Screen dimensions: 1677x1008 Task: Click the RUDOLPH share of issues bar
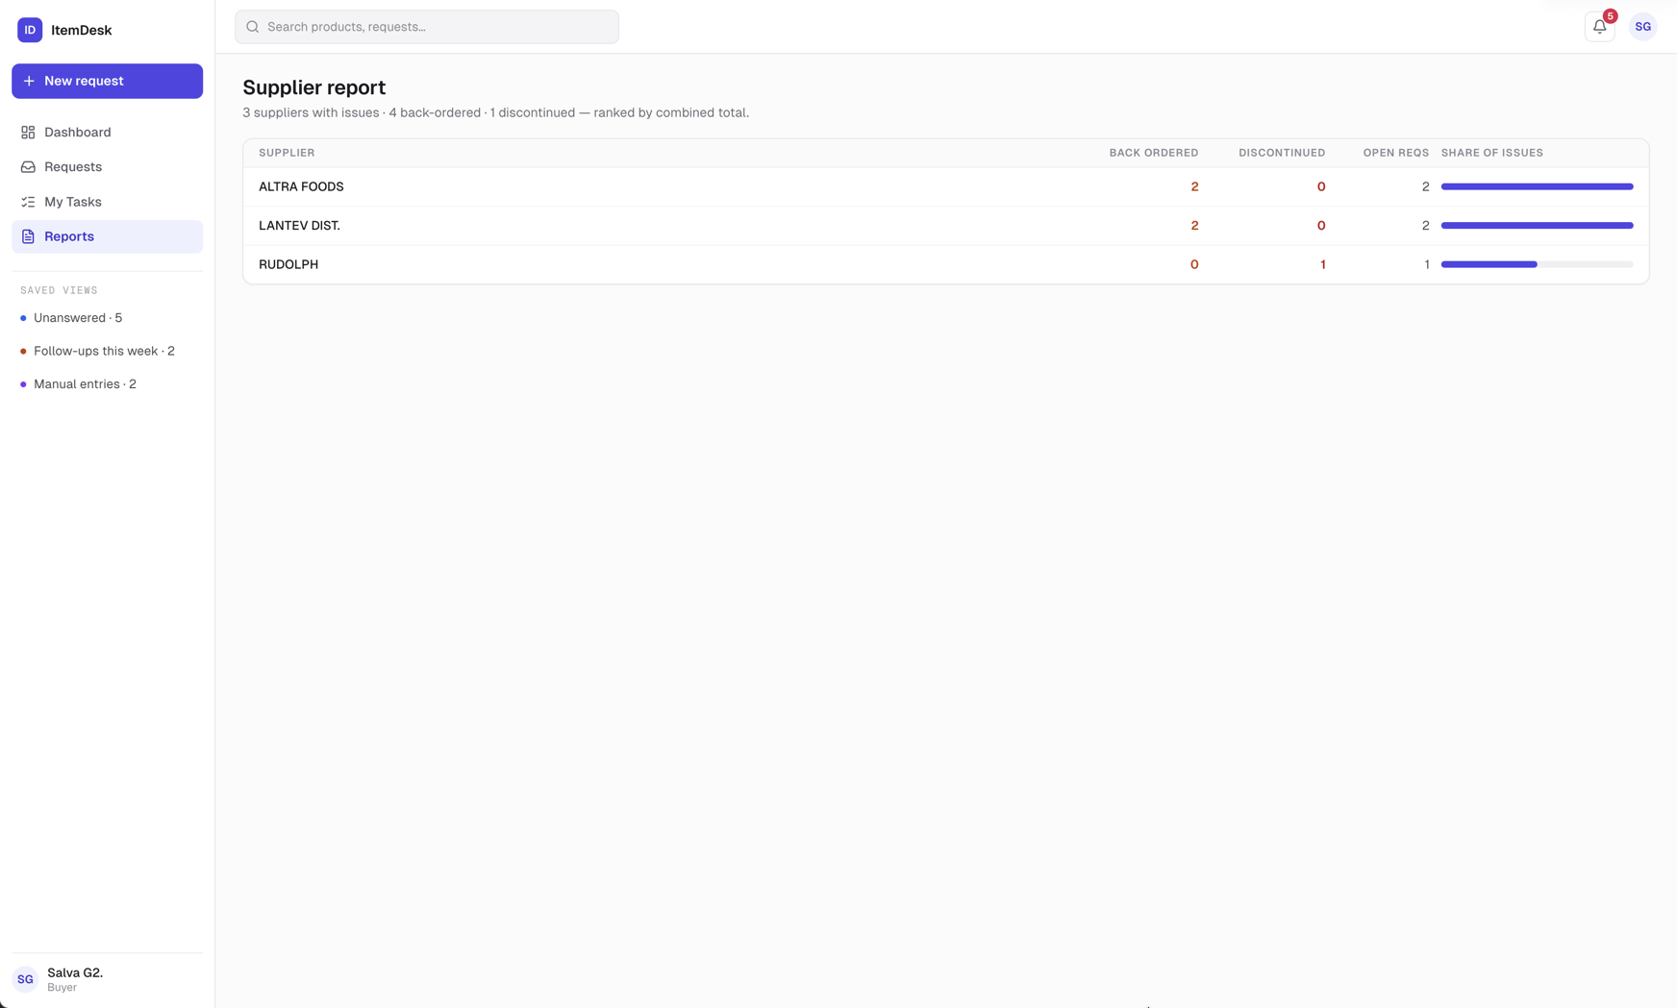[x=1537, y=264]
